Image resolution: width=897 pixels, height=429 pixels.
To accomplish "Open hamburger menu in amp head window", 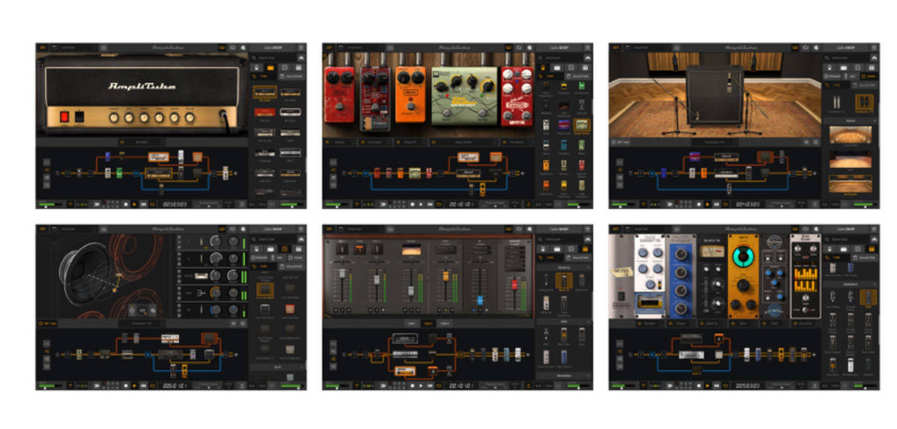I will click(300, 48).
